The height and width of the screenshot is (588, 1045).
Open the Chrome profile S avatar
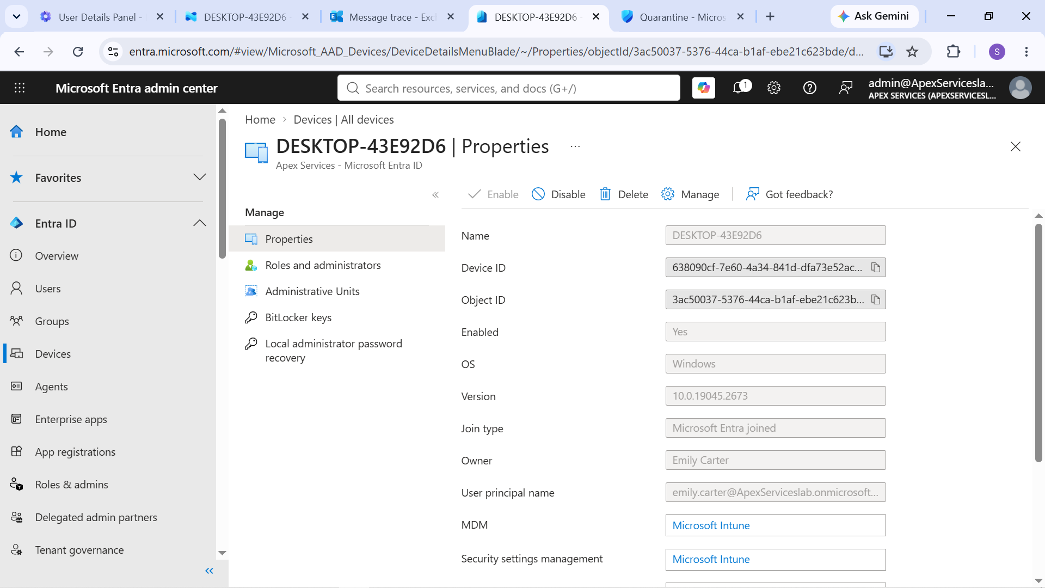point(997,52)
